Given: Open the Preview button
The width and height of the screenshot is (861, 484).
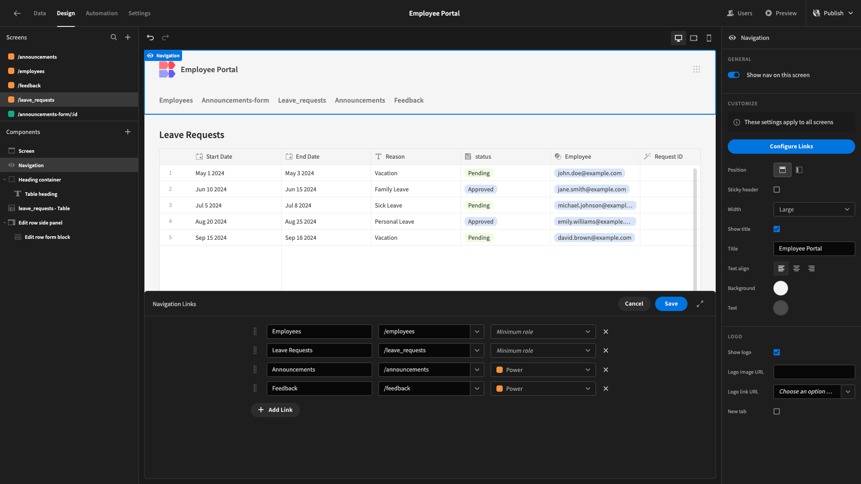Looking at the screenshot, I should pyautogui.click(x=781, y=13).
